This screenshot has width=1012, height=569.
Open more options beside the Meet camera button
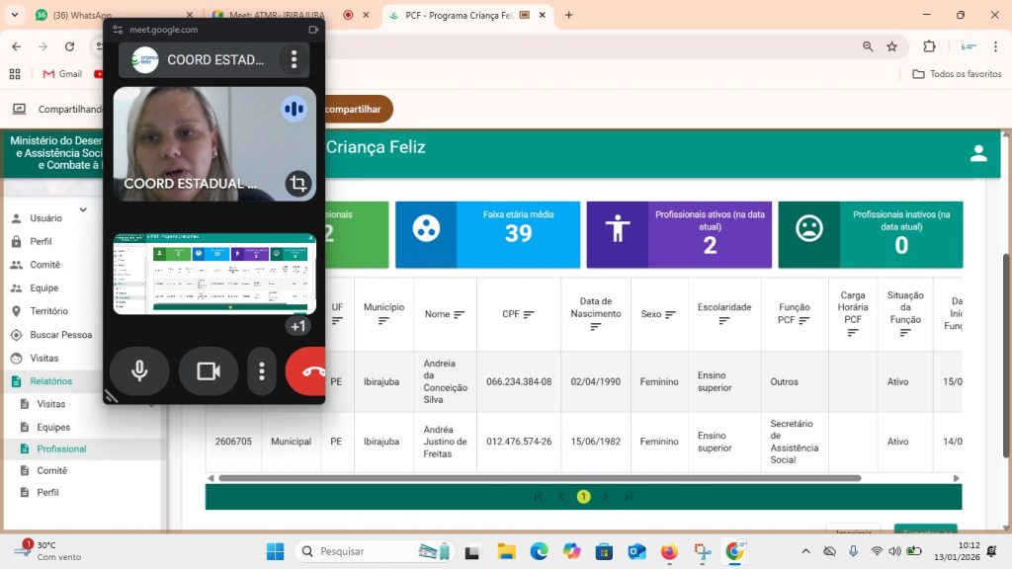[x=262, y=371]
